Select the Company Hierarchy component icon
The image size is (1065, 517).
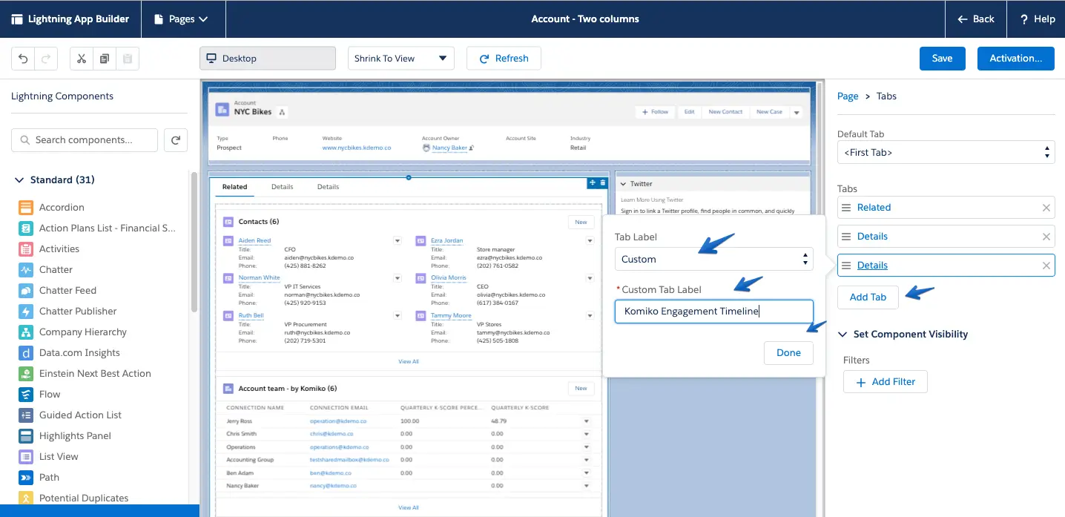pos(26,332)
